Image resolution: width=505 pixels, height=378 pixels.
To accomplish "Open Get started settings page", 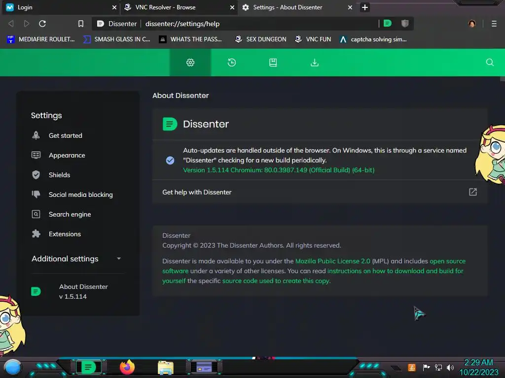I will (x=66, y=135).
